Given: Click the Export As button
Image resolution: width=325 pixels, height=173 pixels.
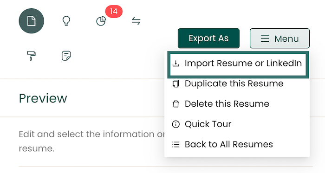Looking at the screenshot, I should (209, 38).
